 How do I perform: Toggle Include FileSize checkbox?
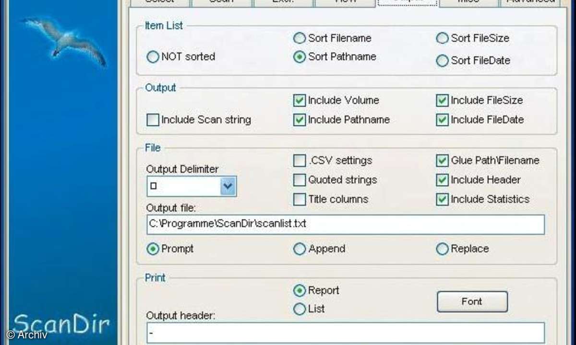coord(442,101)
